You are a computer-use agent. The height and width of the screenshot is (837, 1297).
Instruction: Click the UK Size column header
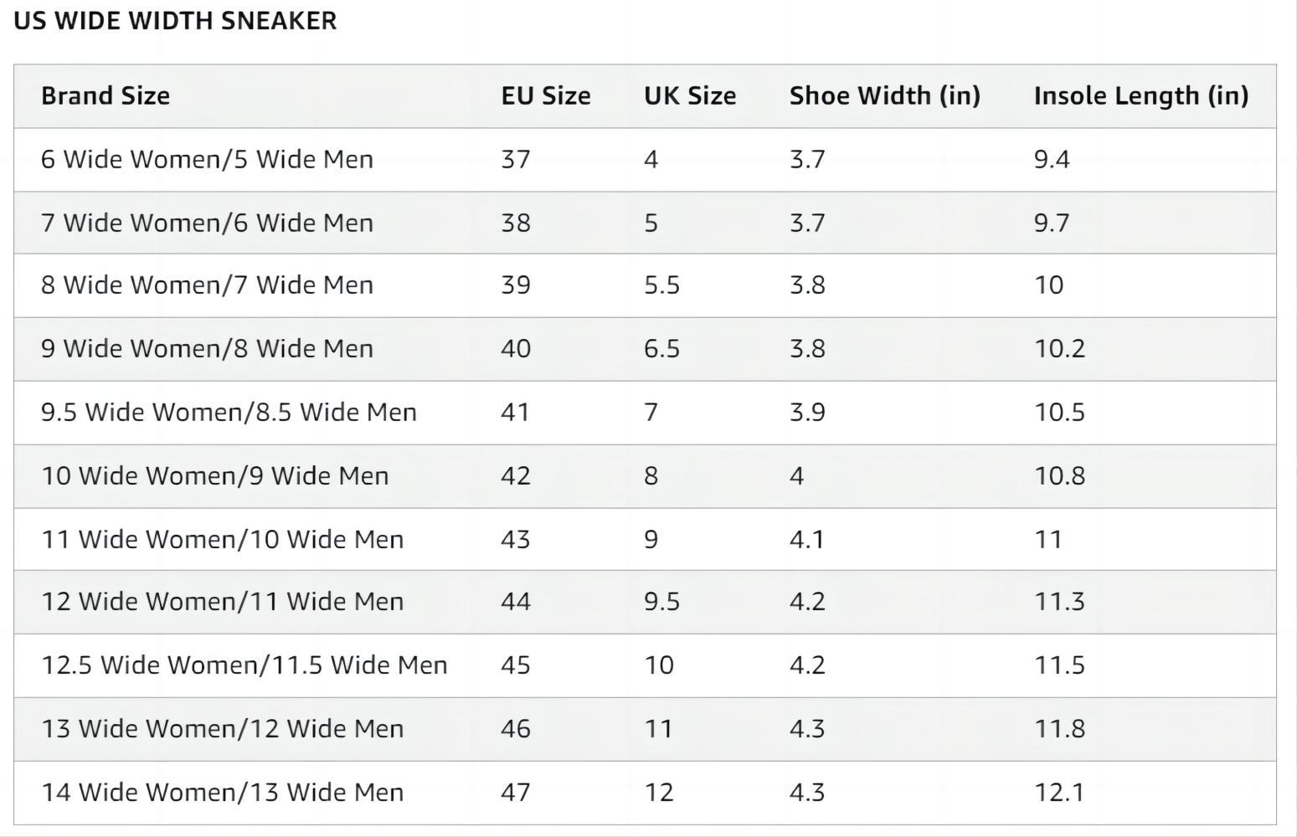690,96
